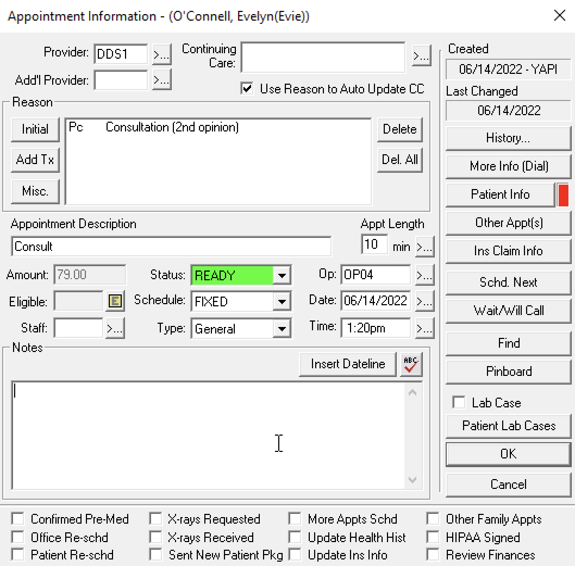
Task: Check Other Family Appts
Action: [433, 519]
